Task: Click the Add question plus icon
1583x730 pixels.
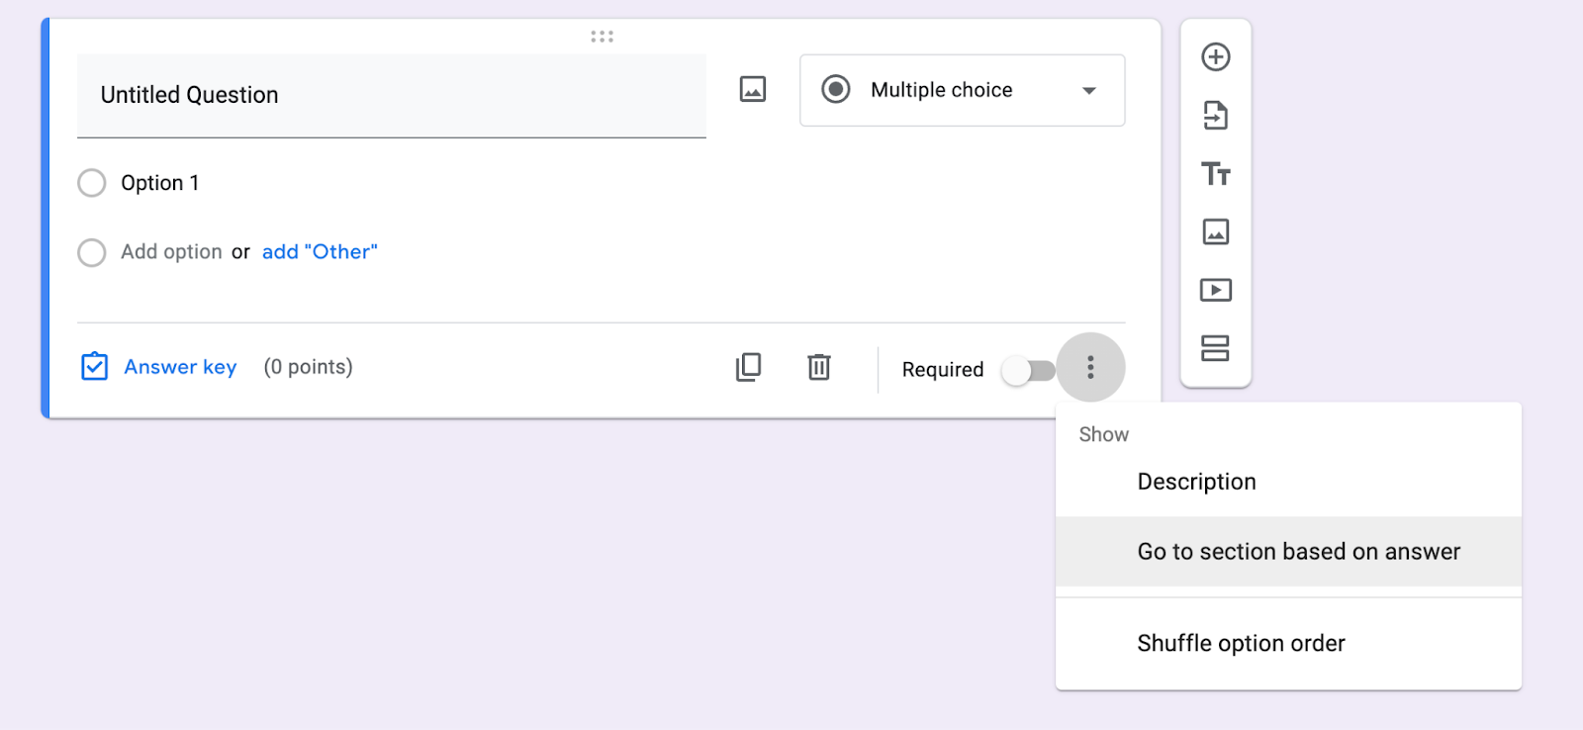Action: click(1215, 57)
